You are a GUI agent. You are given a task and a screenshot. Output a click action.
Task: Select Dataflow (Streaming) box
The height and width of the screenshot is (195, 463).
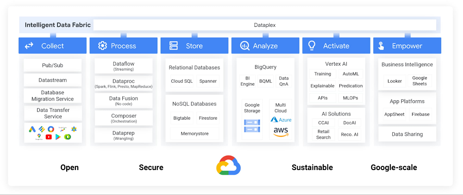coord(124,66)
